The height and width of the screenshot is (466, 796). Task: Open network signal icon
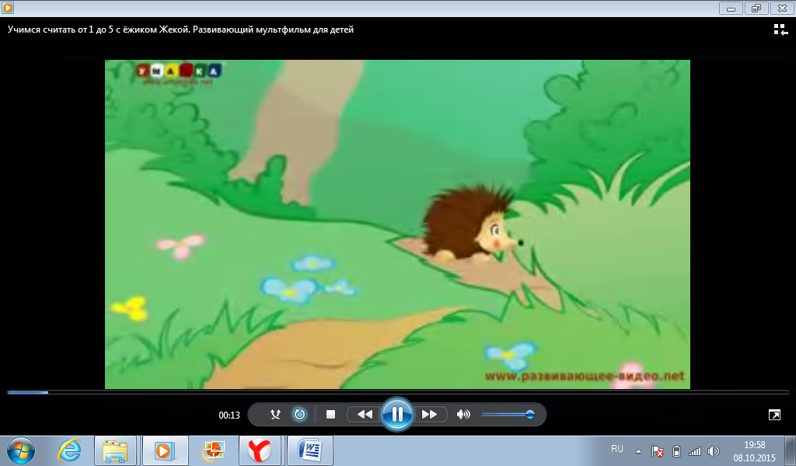pos(695,450)
